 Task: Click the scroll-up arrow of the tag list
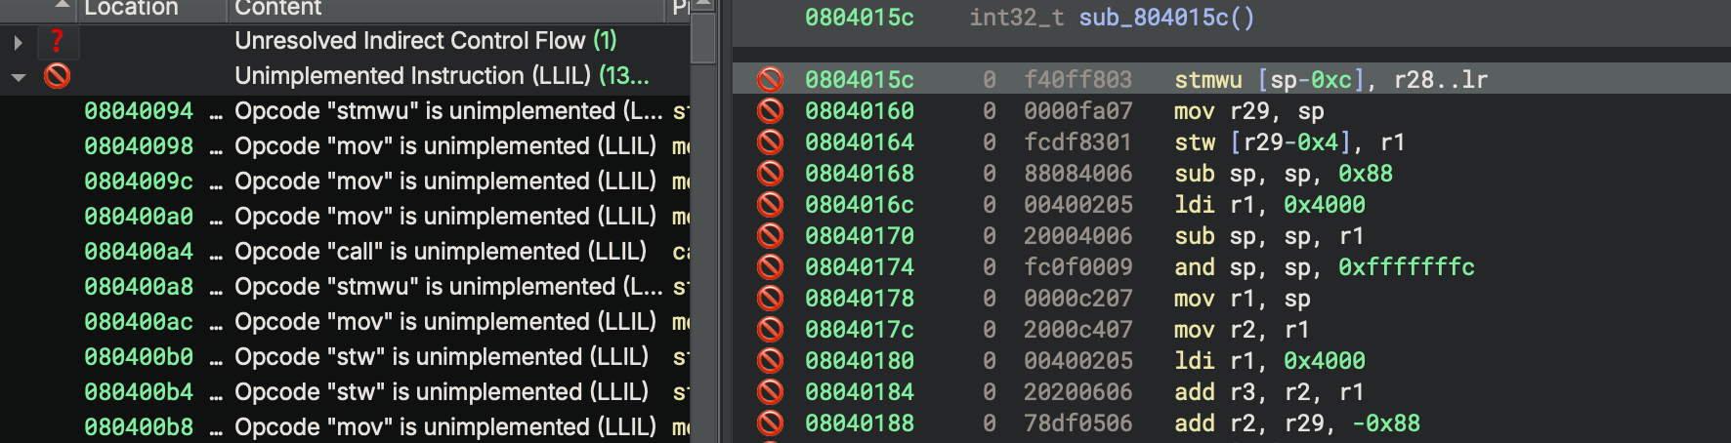point(703,5)
